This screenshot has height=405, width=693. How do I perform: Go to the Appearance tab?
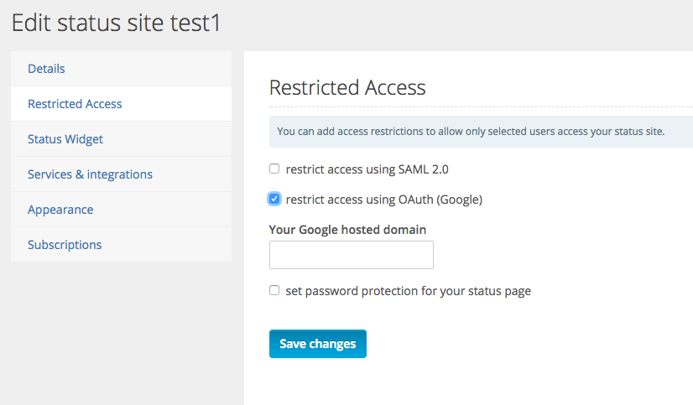(121, 210)
